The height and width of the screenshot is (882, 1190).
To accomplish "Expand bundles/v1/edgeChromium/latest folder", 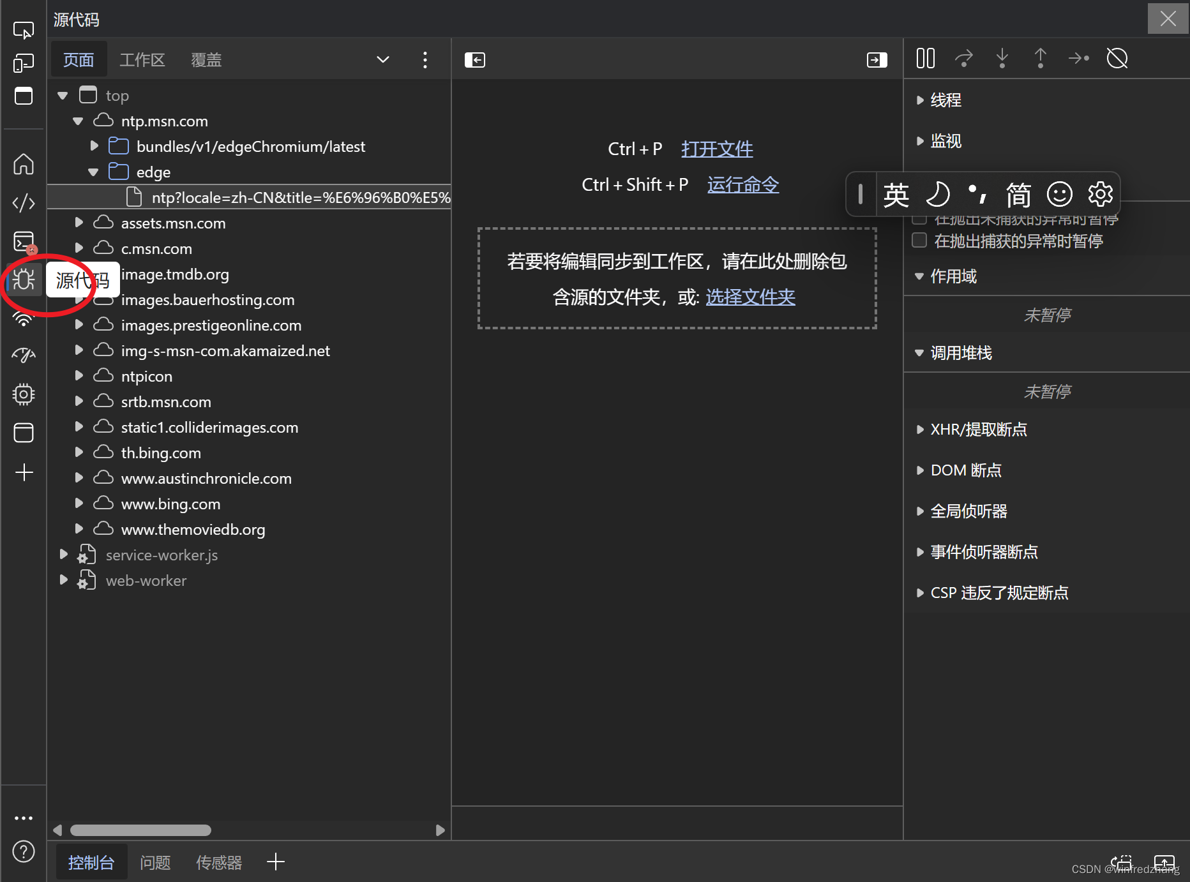I will click(94, 146).
